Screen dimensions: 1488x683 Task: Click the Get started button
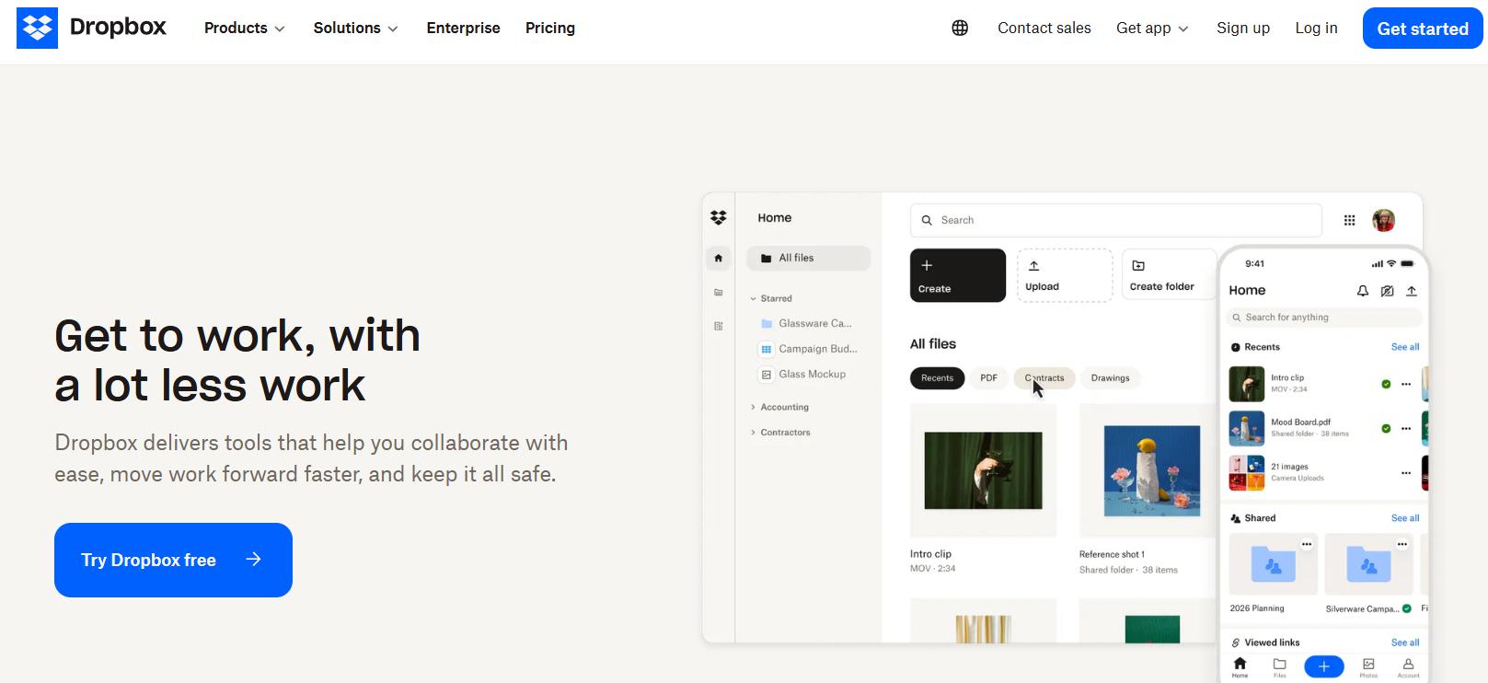[1423, 29]
